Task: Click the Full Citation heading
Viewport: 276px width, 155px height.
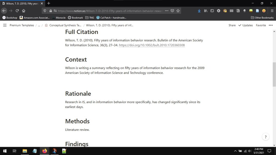Action: (82, 32)
